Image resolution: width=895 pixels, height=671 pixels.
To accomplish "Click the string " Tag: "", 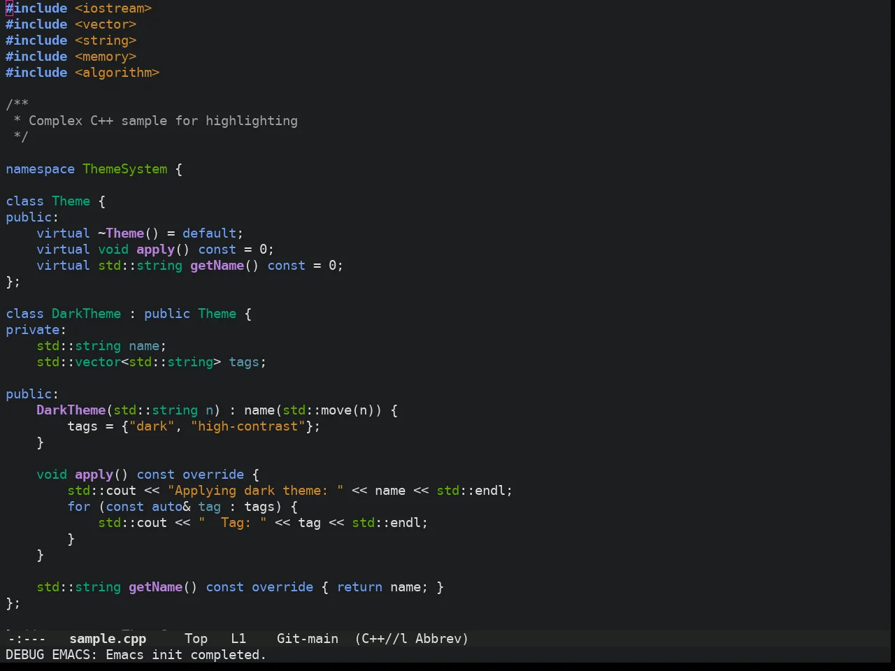I will pos(232,523).
